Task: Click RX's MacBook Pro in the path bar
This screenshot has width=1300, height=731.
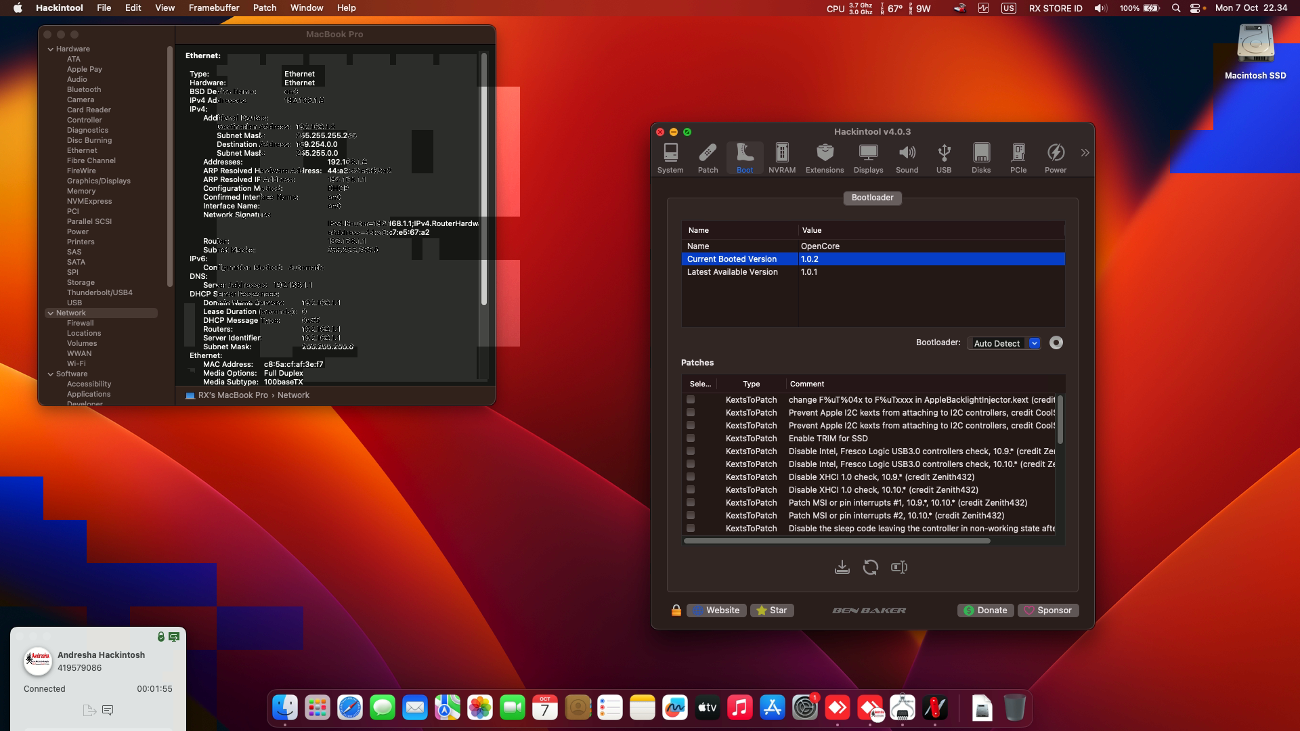Action: click(x=233, y=395)
